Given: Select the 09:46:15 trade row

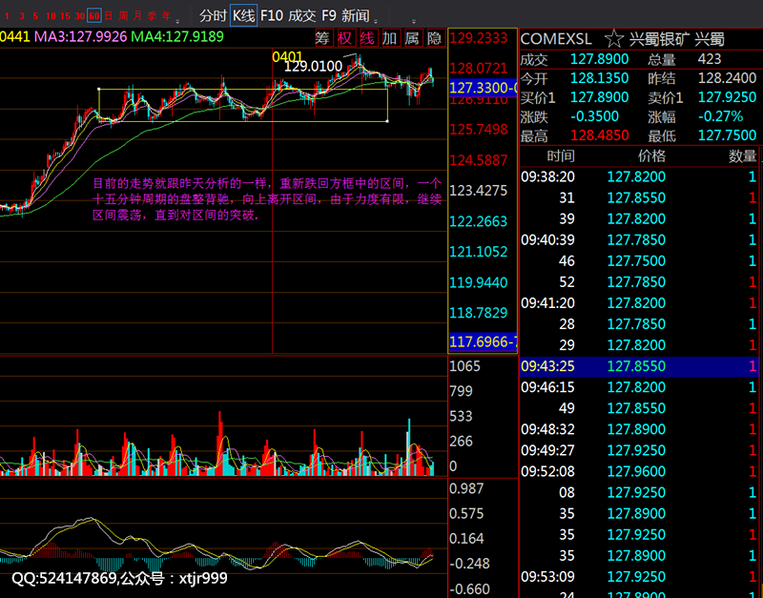Looking at the screenshot, I should [x=639, y=387].
